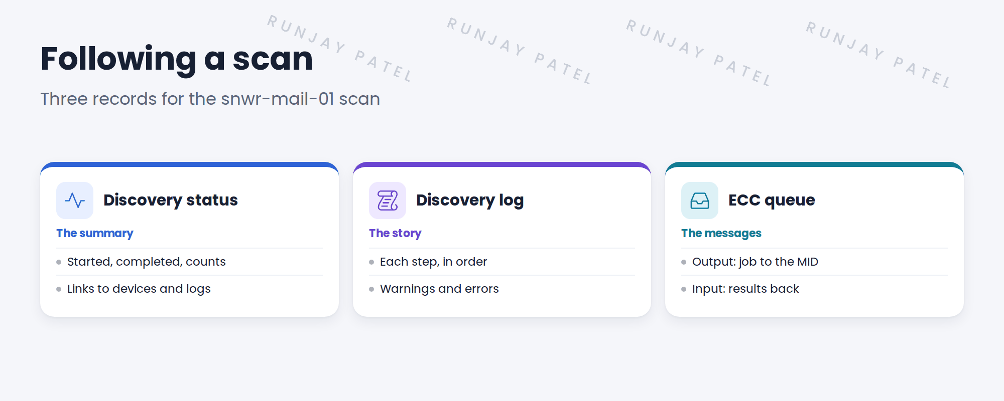Click the "ECC queue" card title
Image resolution: width=1004 pixels, height=401 pixels.
[772, 200]
